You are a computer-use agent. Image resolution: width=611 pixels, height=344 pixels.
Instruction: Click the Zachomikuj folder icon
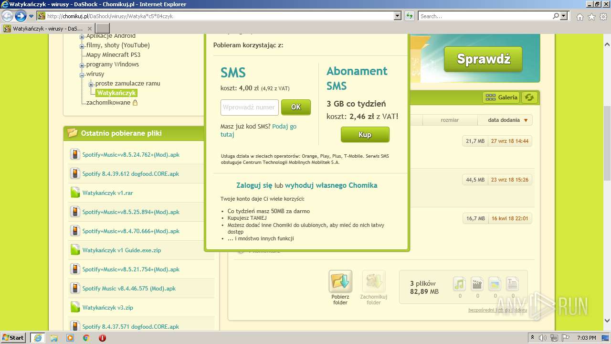(x=374, y=281)
